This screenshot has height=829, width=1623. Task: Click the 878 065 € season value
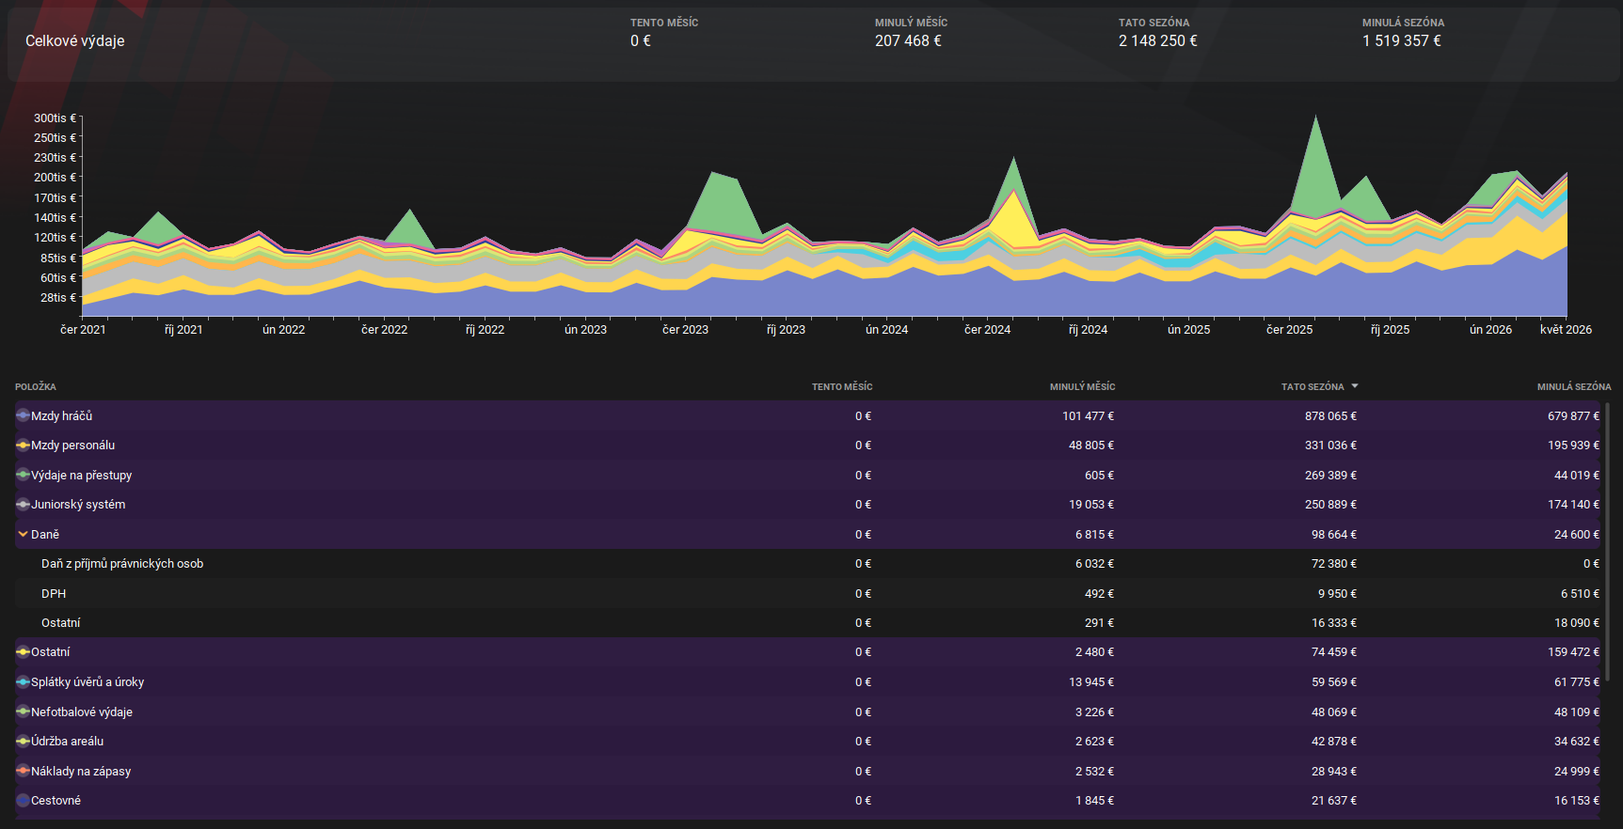[1330, 416]
